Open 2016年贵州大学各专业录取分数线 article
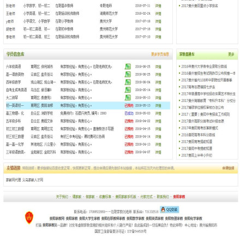The image size is (240, 240). pyautogui.click(x=204, y=67)
